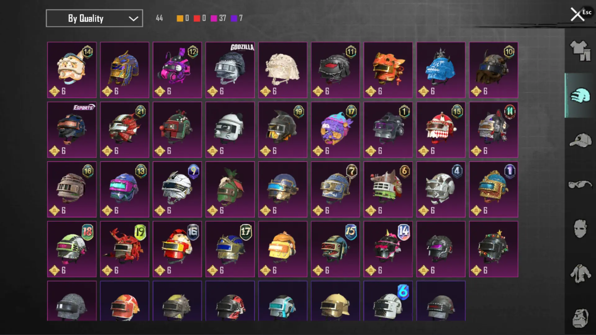
Task: Open the face mask category icon
Action: pos(580,229)
